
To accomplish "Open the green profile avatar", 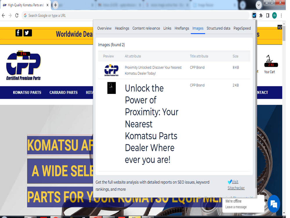I will click(274, 16).
